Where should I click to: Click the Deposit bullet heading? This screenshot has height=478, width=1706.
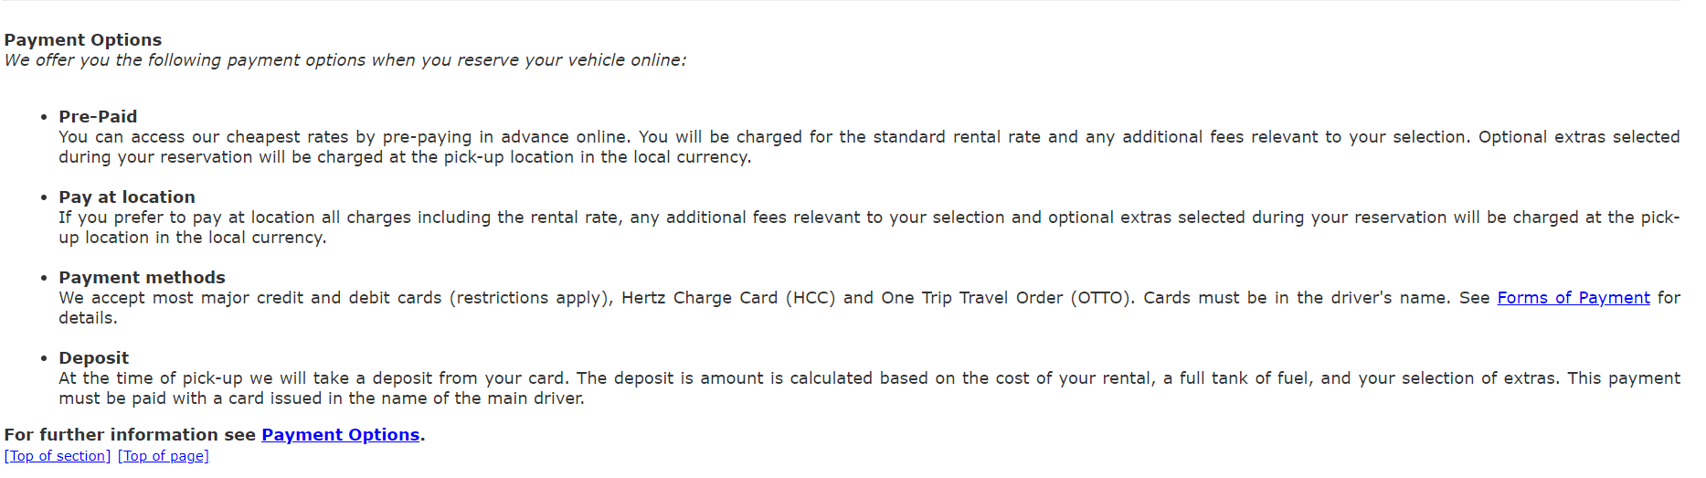[94, 358]
